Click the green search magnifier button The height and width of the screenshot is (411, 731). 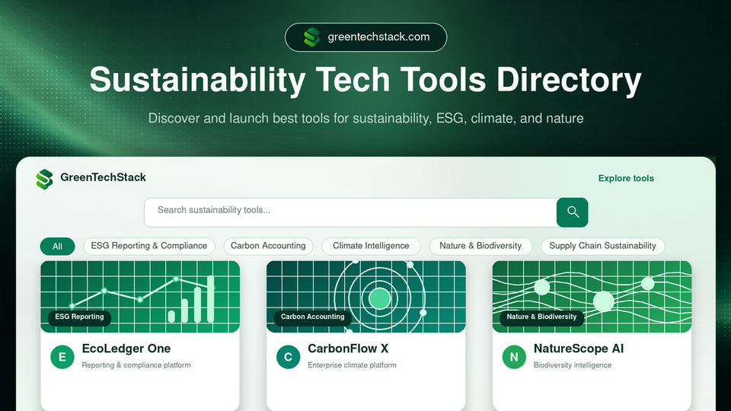[x=572, y=212]
